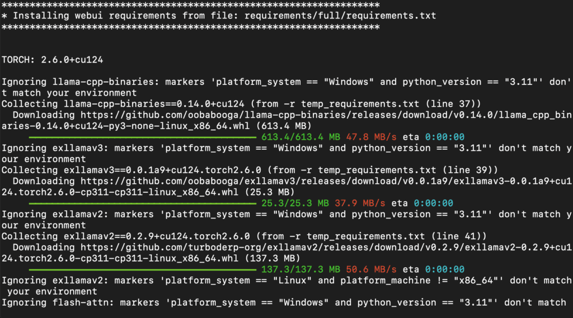Click the "requirements/full/requirements.txt" file path
The width and height of the screenshot is (573, 318).
pos(340,16)
